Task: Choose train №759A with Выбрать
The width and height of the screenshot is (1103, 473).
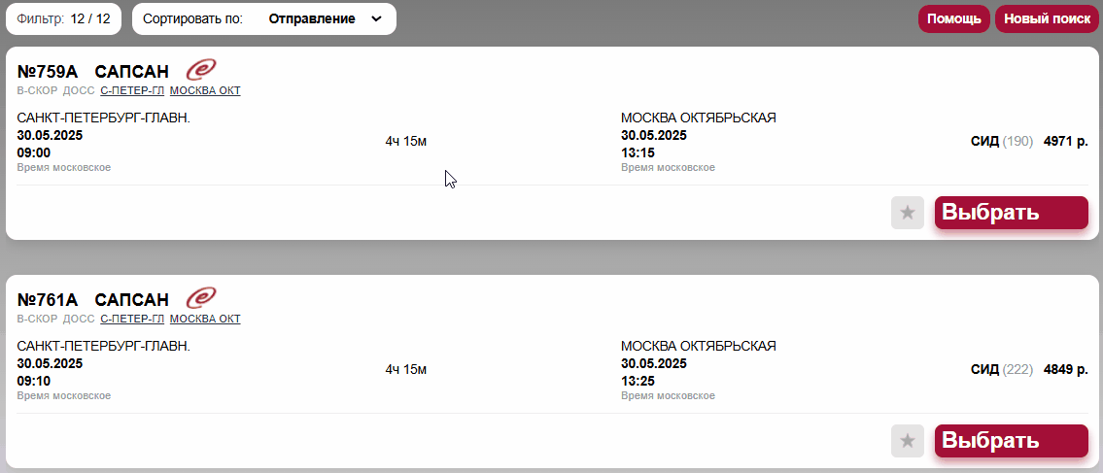Action: (1011, 213)
